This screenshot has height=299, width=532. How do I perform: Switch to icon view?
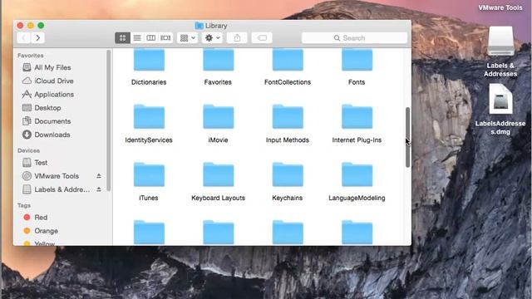click(122, 38)
